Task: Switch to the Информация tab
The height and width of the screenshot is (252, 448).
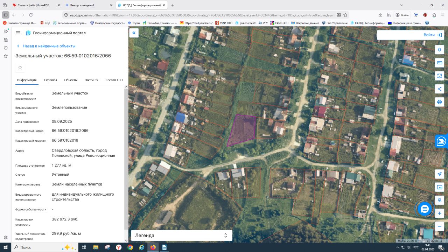Action: tap(27, 80)
